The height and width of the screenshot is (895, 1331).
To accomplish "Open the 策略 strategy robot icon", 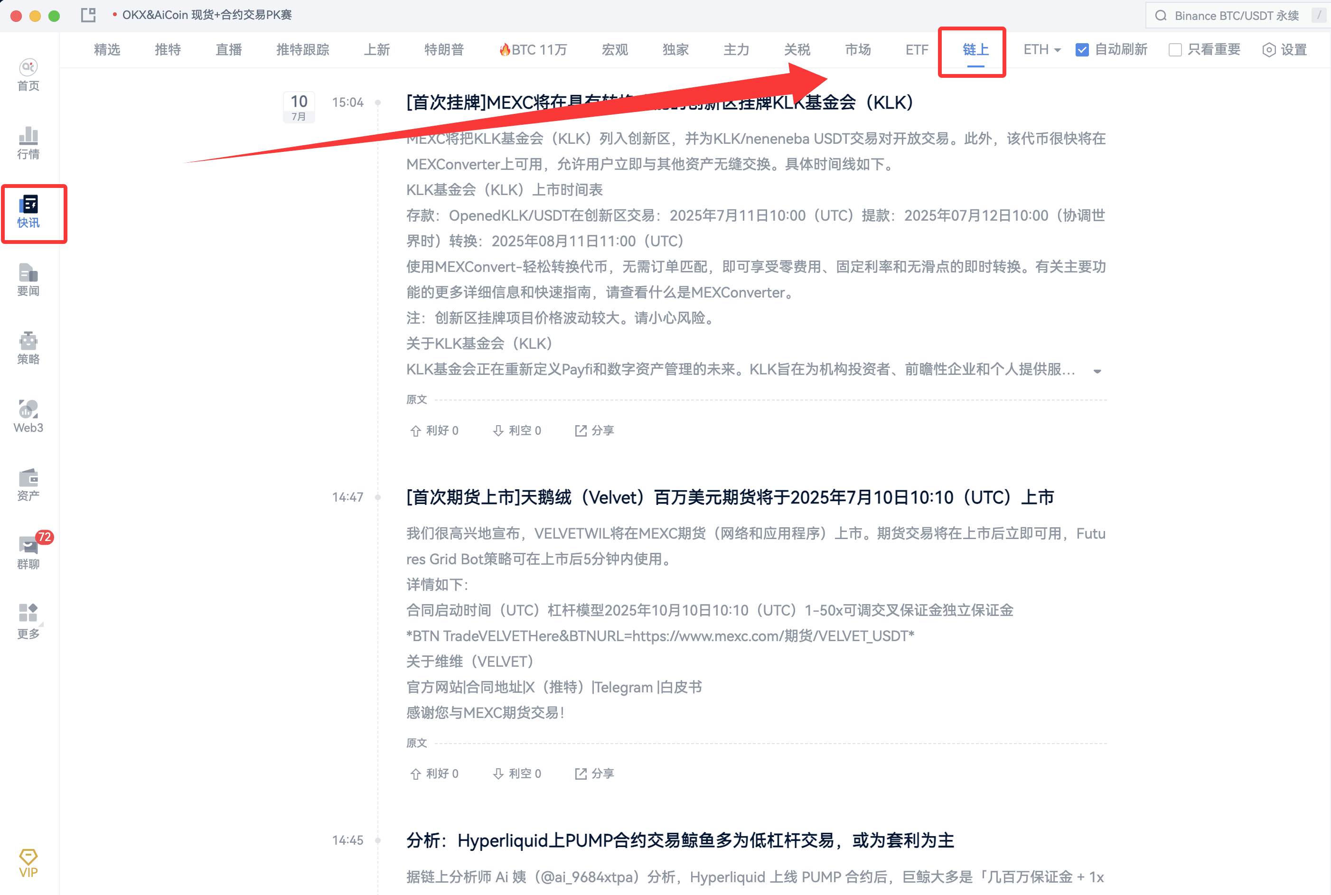I will tap(28, 348).
